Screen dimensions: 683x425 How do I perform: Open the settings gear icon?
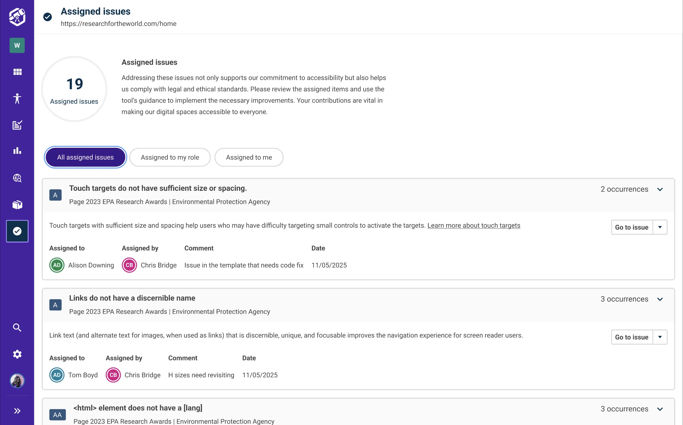coord(17,354)
